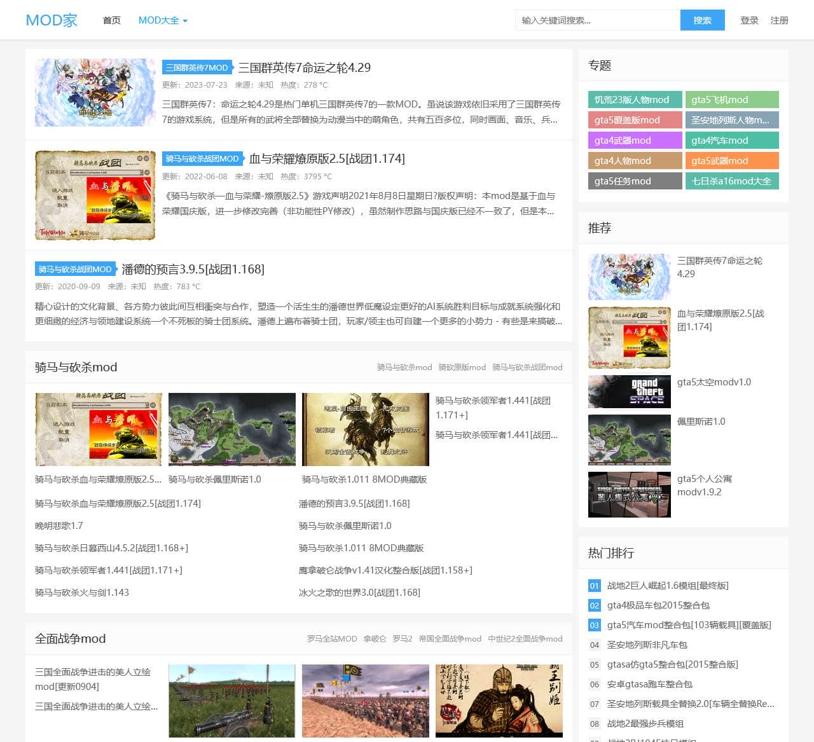The width and height of the screenshot is (814, 742).
Task: Switch to 帝国全面战争mod section tab
Action: [450, 639]
